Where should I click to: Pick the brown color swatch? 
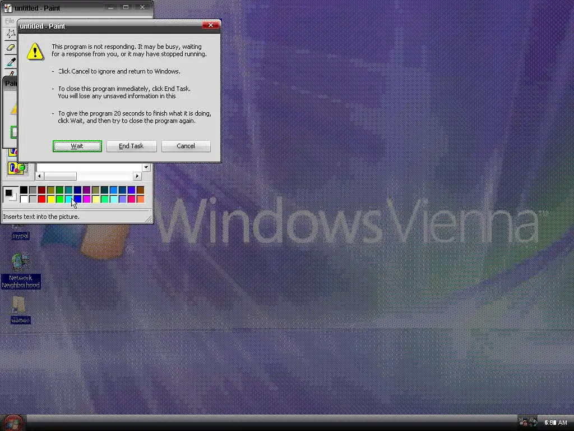(x=140, y=190)
